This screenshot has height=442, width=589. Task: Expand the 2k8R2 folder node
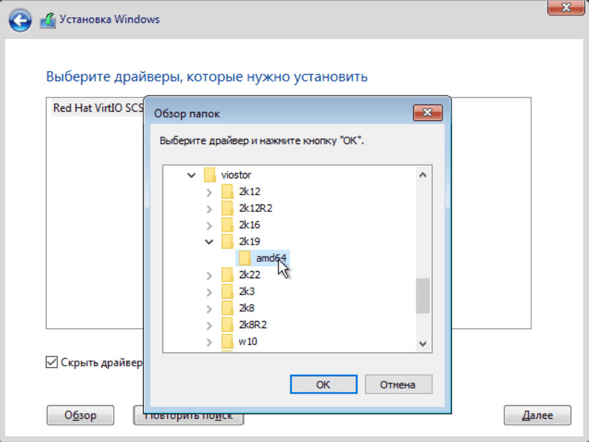click(x=209, y=325)
